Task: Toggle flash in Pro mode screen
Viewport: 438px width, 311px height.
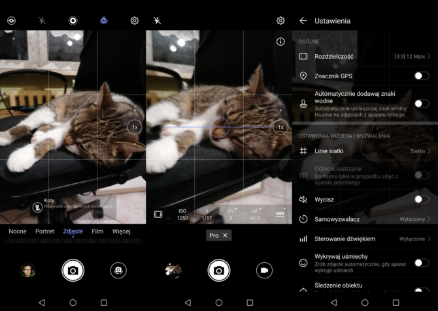Action: point(158,20)
